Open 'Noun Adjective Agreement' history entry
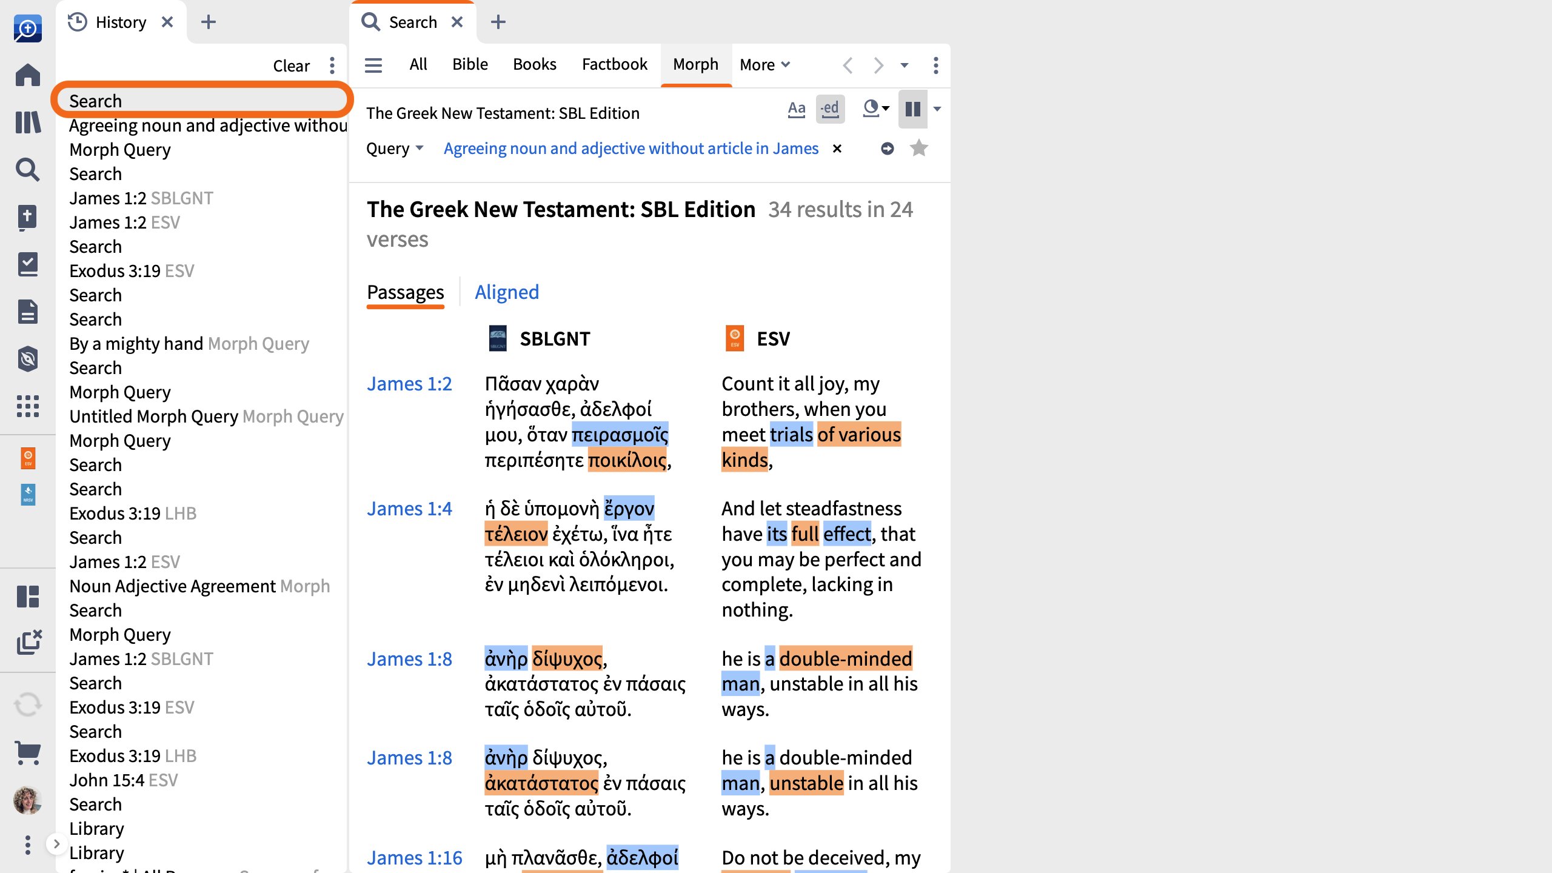The width and height of the screenshot is (1552, 873). [200, 586]
